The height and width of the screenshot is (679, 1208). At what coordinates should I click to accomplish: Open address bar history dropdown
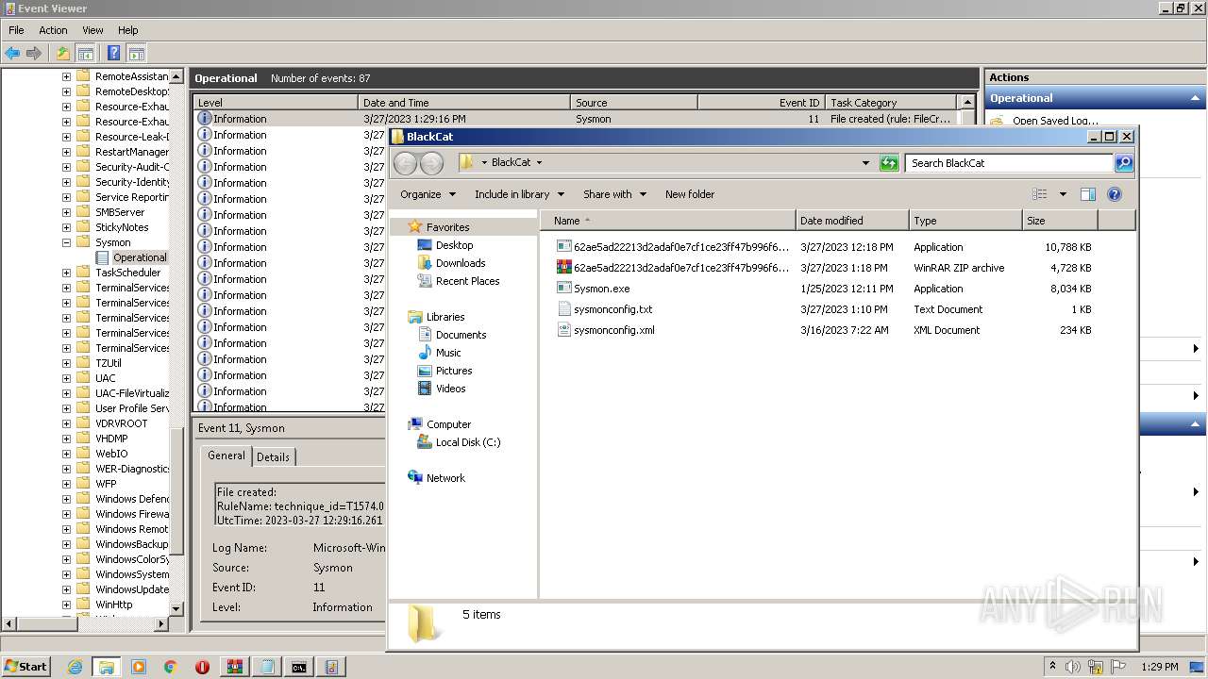tap(865, 163)
